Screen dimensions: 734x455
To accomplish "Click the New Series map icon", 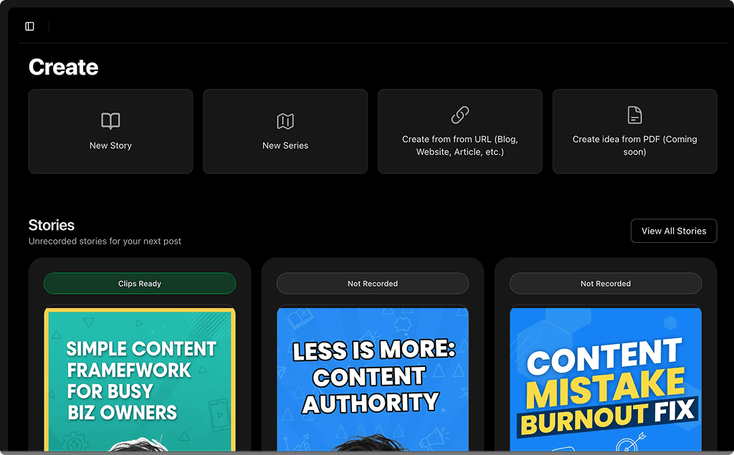I will [x=285, y=120].
